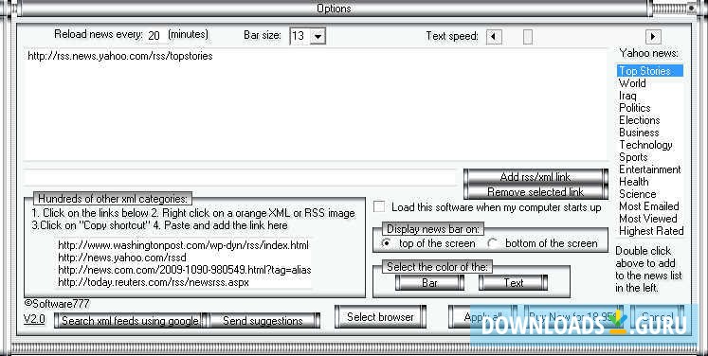Select Iraq in Yahoo news list
Viewport: 708px width, 356px height.
pyautogui.click(x=649, y=96)
